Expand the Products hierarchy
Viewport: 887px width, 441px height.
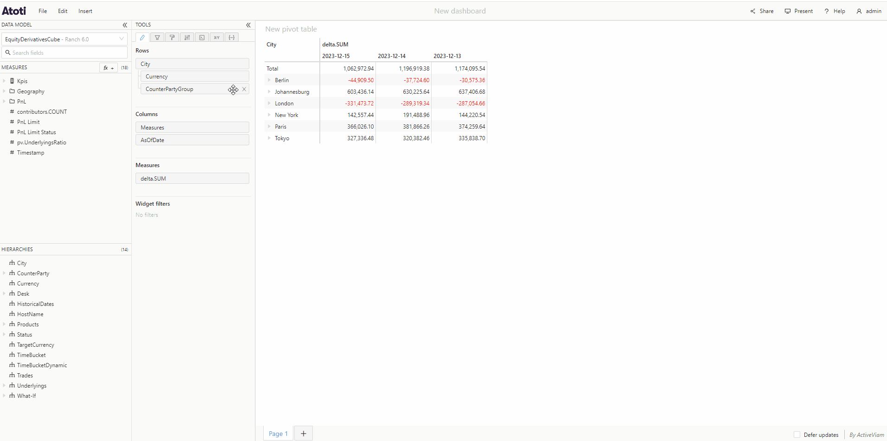click(4, 324)
